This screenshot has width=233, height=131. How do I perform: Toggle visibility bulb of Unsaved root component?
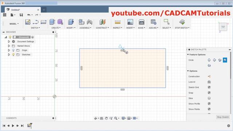(10, 37)
